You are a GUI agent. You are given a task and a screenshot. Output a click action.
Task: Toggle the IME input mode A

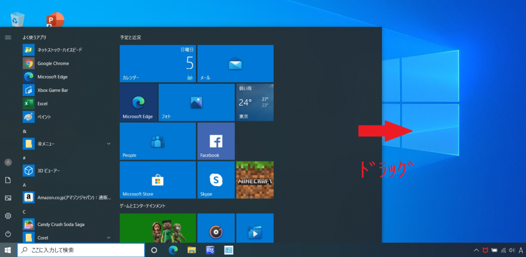point(521,250)
